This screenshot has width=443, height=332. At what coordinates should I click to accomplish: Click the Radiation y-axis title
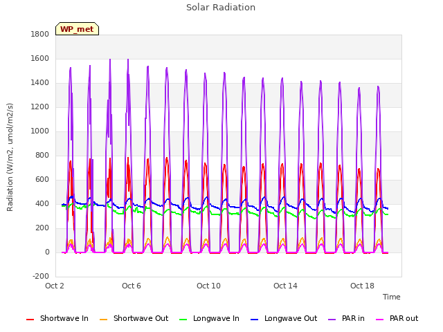point(10,157)
